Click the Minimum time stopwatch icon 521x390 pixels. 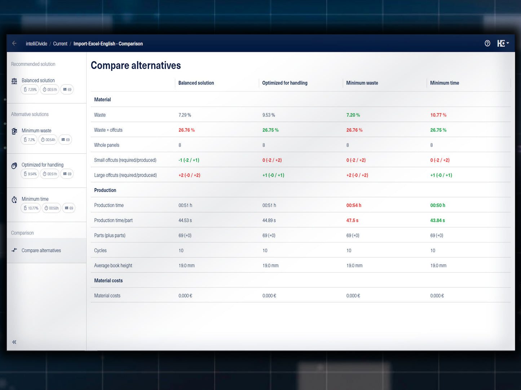tap(14, 200)
